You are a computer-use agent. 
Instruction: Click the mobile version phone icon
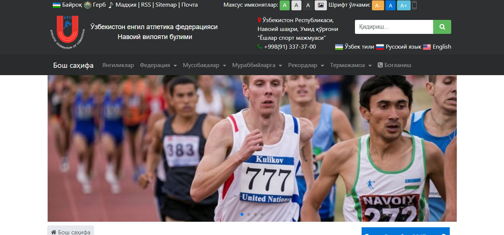pyautogui.click(x=414, y=5)
